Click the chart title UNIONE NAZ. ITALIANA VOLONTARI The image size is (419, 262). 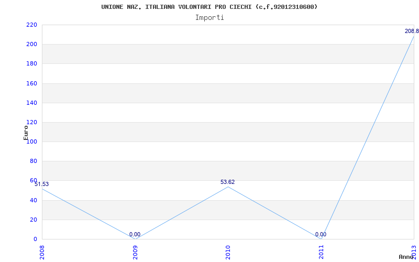click(209, 7)
